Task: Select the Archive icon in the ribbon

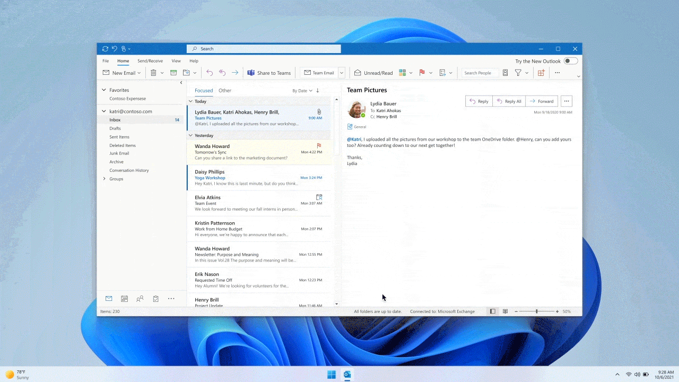Action: click(x=173, y=73)
